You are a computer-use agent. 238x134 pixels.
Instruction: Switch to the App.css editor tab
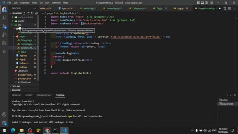pos(65,9)
